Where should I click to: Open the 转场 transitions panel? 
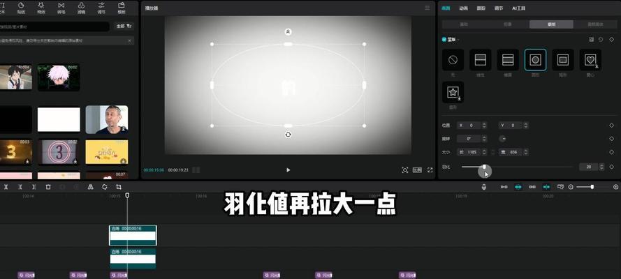click(61, 8)
